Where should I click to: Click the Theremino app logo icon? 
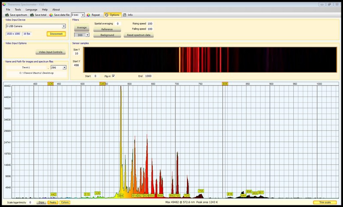(x=3, y=3)
